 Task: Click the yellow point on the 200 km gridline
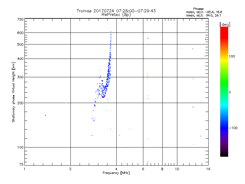pos(66,103)
